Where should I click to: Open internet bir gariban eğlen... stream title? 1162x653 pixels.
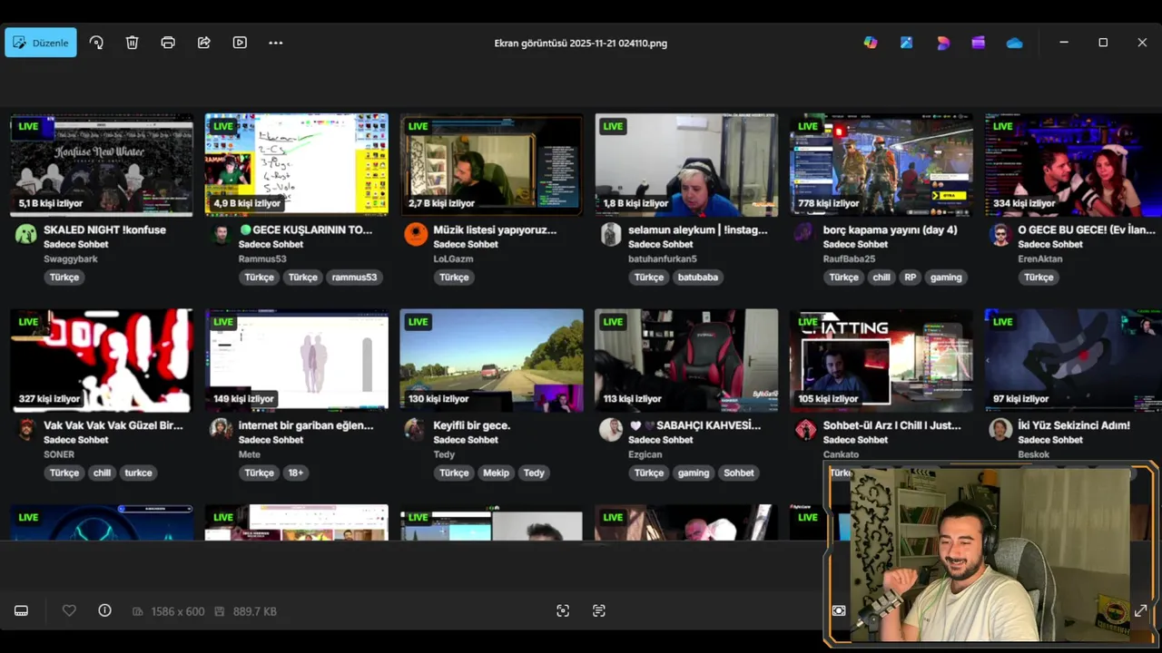[306, 425]
